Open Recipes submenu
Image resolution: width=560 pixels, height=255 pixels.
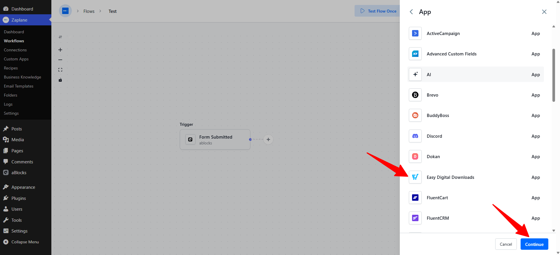[x=11, y=68]
